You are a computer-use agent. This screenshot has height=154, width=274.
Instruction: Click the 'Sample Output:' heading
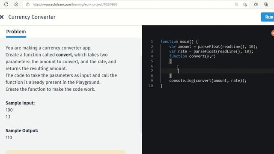[x=22, y=130]
